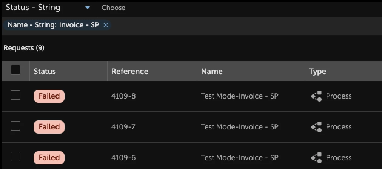This screenshot has width=382, height=169.
Task: Open reference 4109-8 link
Action: click(x=123, y=96)
